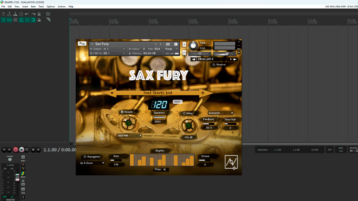This screenshot has height=201, width=358.
Task: Open the Edit menu
Action: [10, 7]
